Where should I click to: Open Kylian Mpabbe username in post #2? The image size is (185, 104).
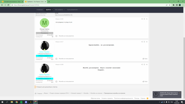[45, 52]
